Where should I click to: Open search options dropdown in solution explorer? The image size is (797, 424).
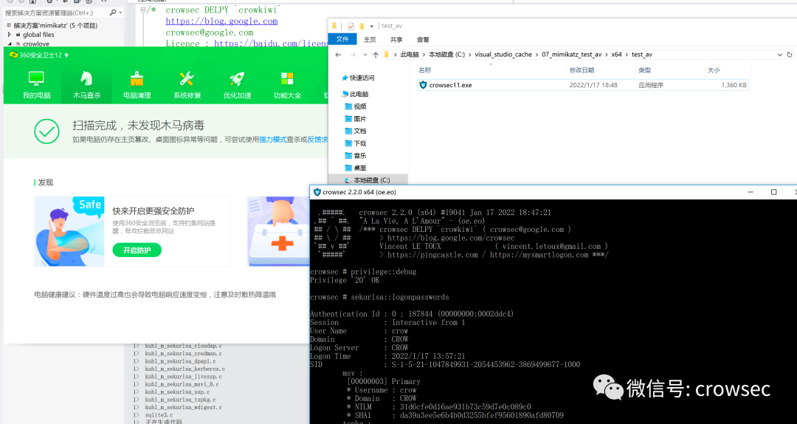coord(120,13)
